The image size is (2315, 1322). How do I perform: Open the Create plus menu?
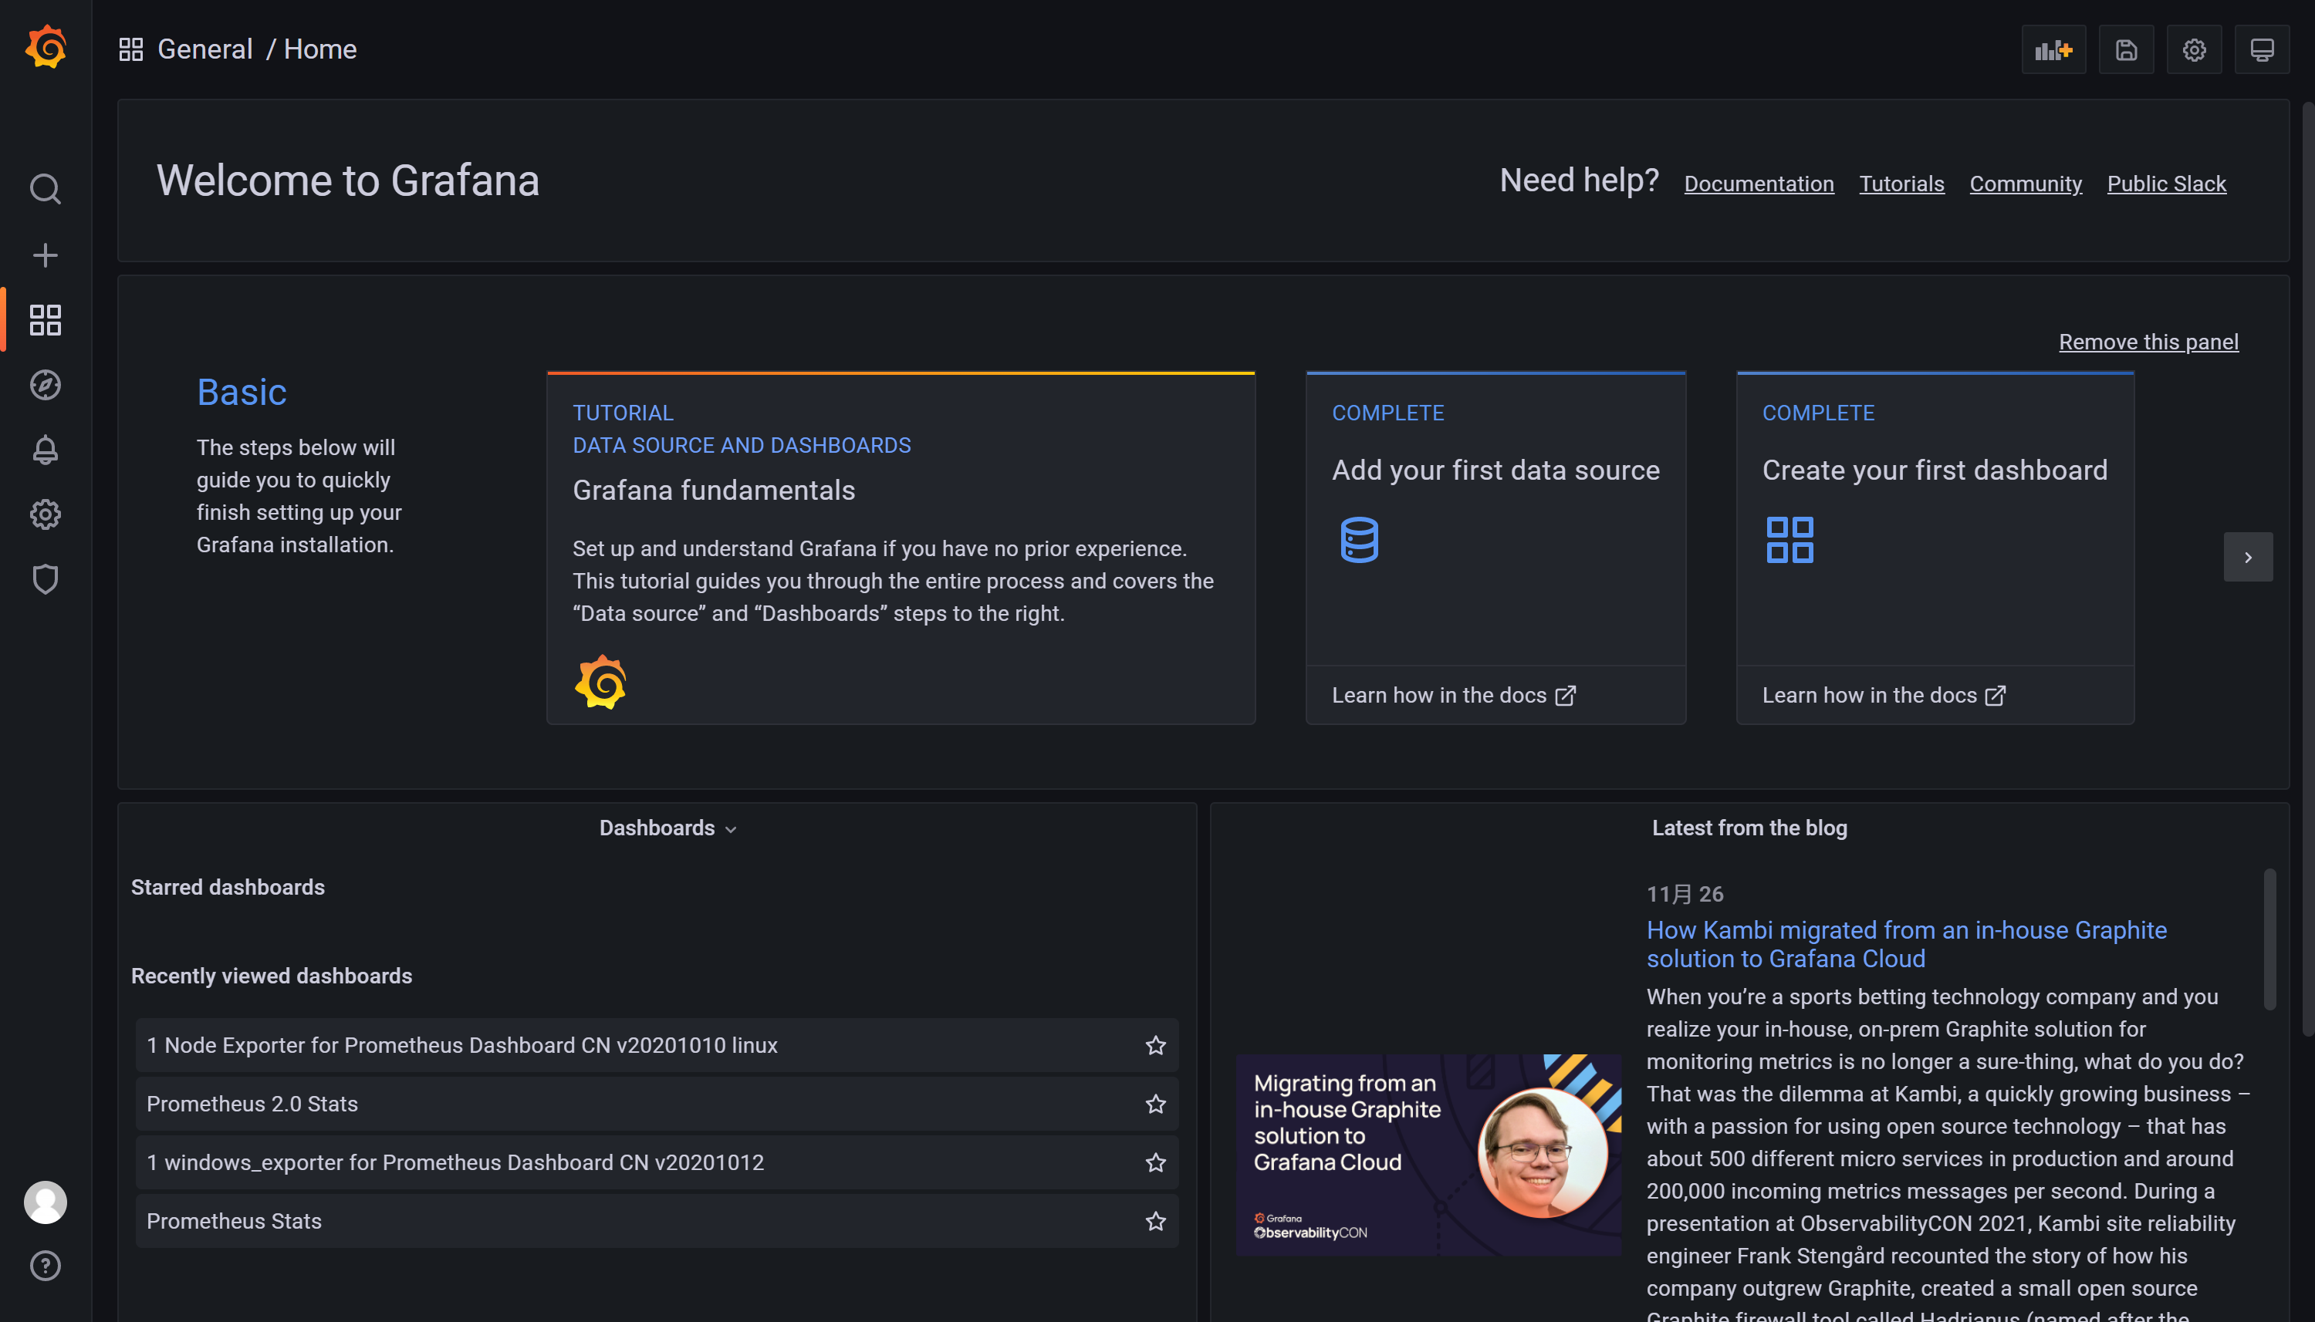click(46, 255)
